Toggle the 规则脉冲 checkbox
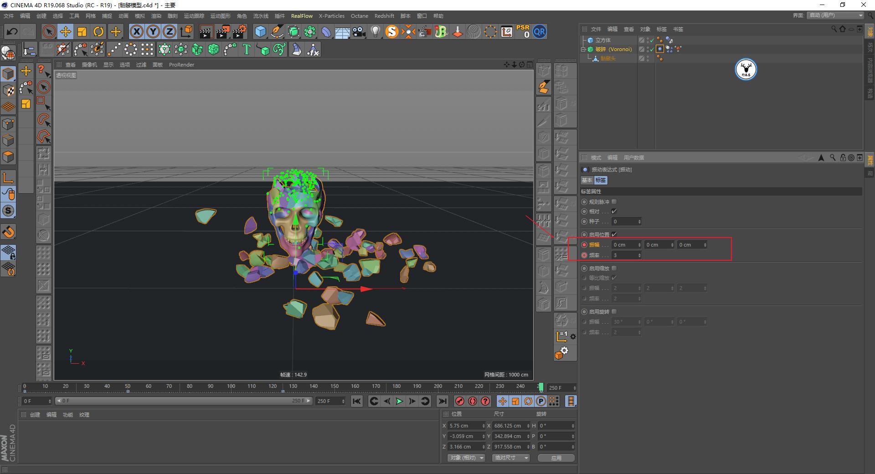Screen dimensions: 875x474 [614, 201]
